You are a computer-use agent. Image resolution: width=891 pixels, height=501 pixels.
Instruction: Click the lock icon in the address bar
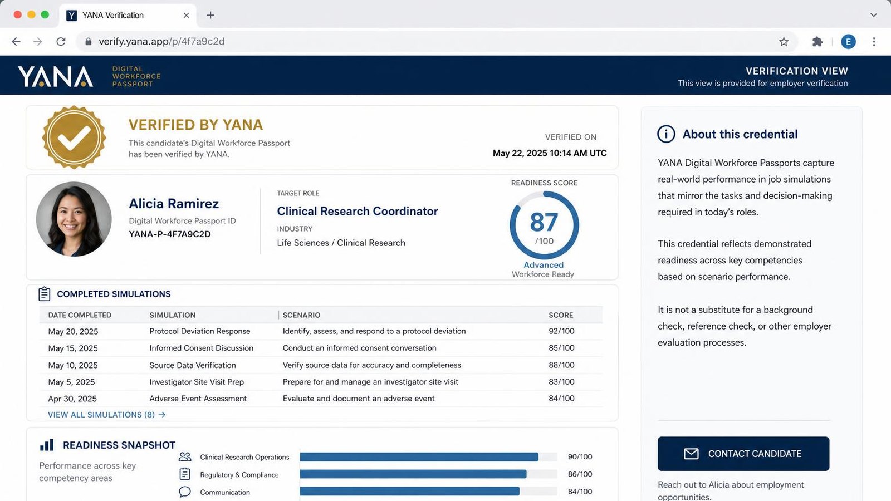(x=88, y=42)
